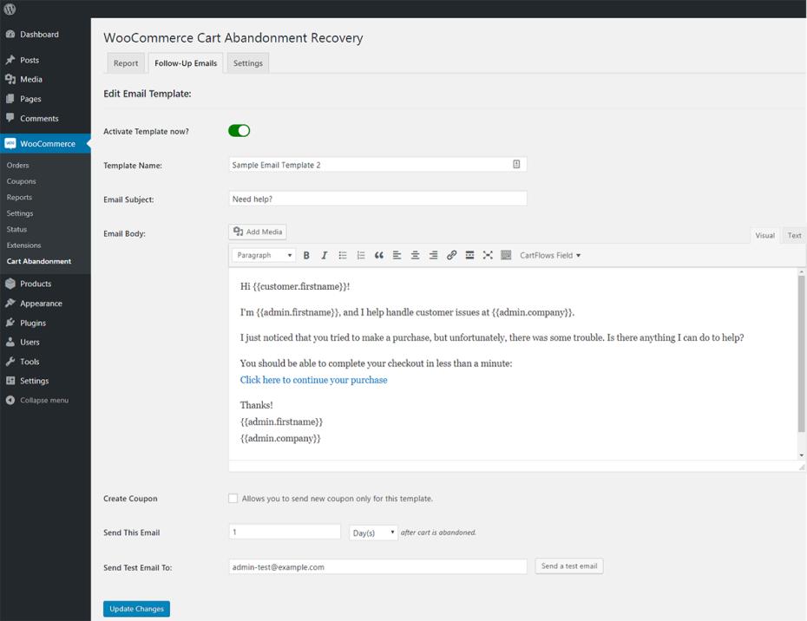Enable fullscreen distraction-free editor mode
The width and height of the screenshot is (807, 621).
pyautogui.click(x=488, y=256)
